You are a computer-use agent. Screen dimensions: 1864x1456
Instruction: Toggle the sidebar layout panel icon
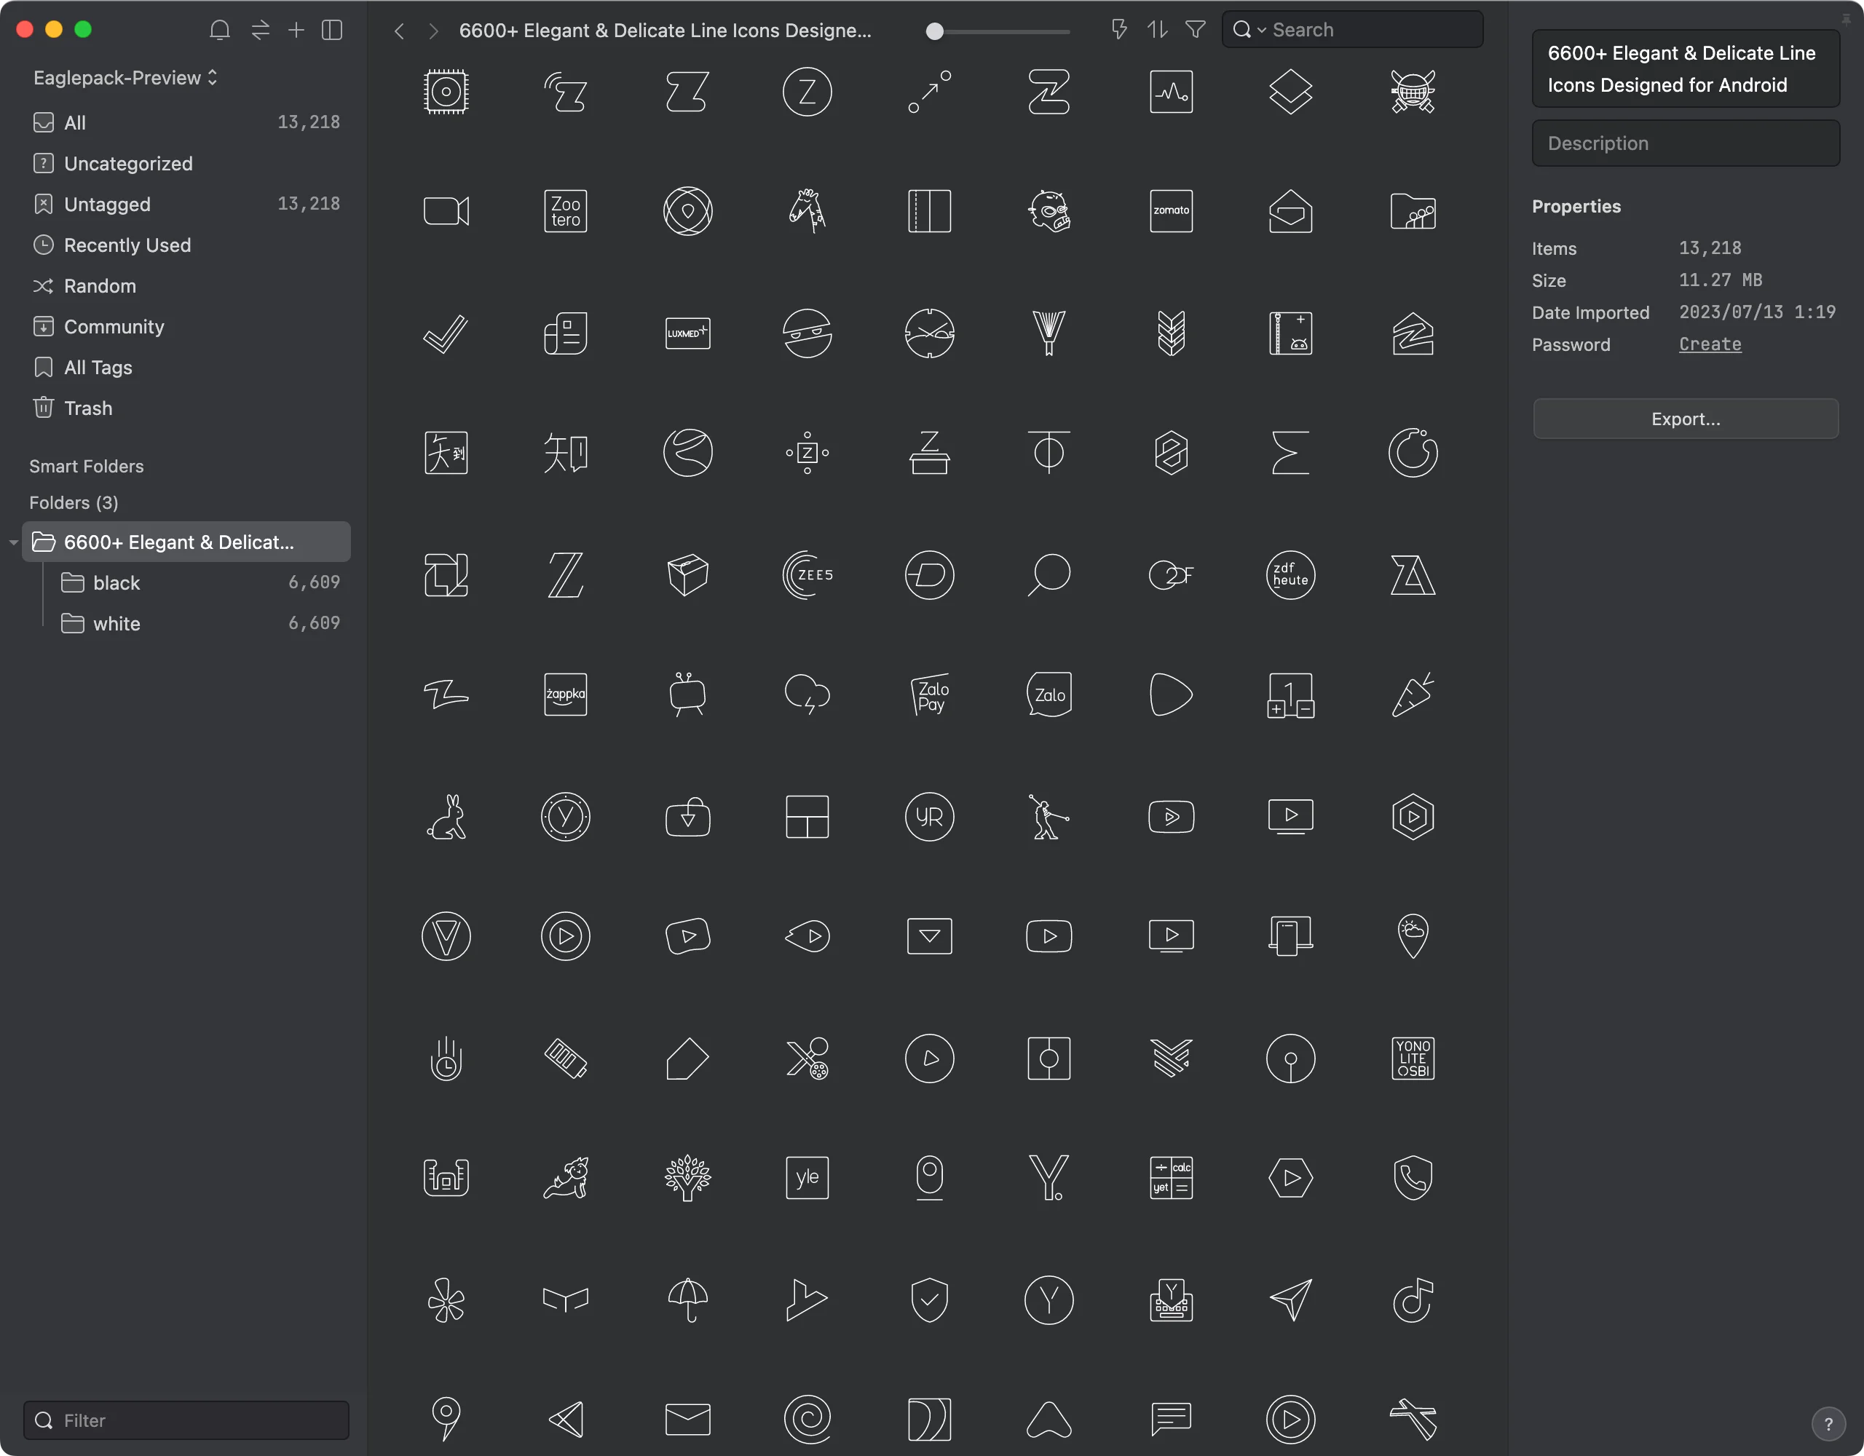(332, 31)
